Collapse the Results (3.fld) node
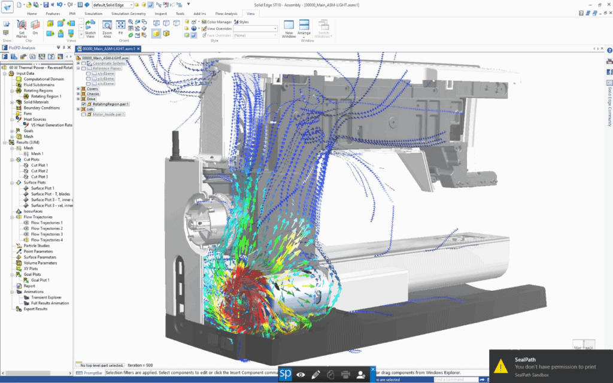 (5, 142)
